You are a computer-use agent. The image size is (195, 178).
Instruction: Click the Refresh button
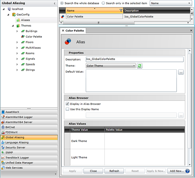click(x=114, y=171)
